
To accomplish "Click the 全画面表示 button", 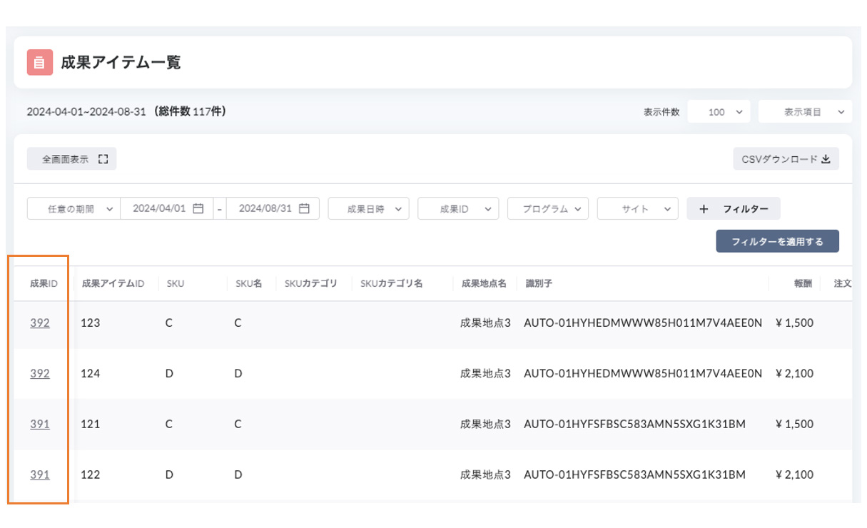I will (71, 159).
